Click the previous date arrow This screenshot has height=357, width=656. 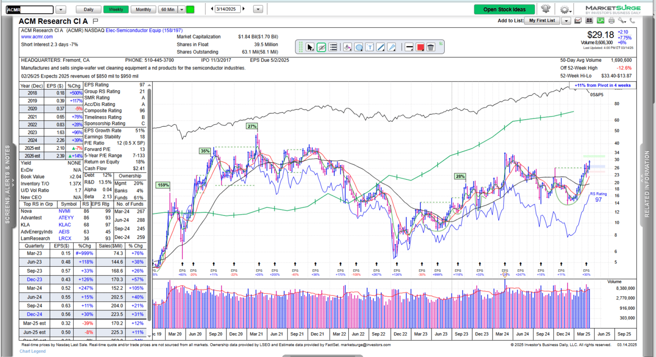click(x=211, y=9)
